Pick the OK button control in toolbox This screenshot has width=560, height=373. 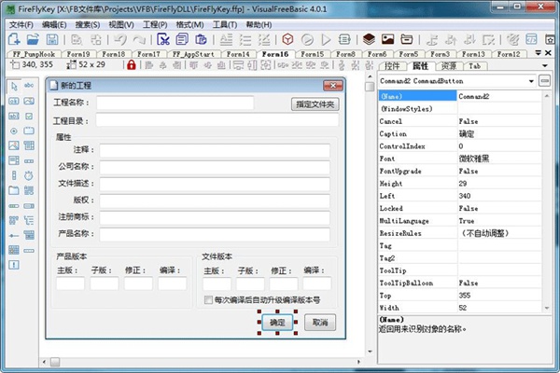tap(14, 102)
